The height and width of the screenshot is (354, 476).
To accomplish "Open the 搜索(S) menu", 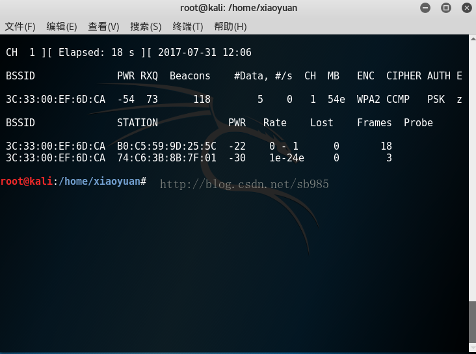I will (146, 27).
